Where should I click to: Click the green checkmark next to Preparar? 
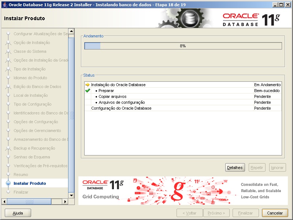(88, 91)
